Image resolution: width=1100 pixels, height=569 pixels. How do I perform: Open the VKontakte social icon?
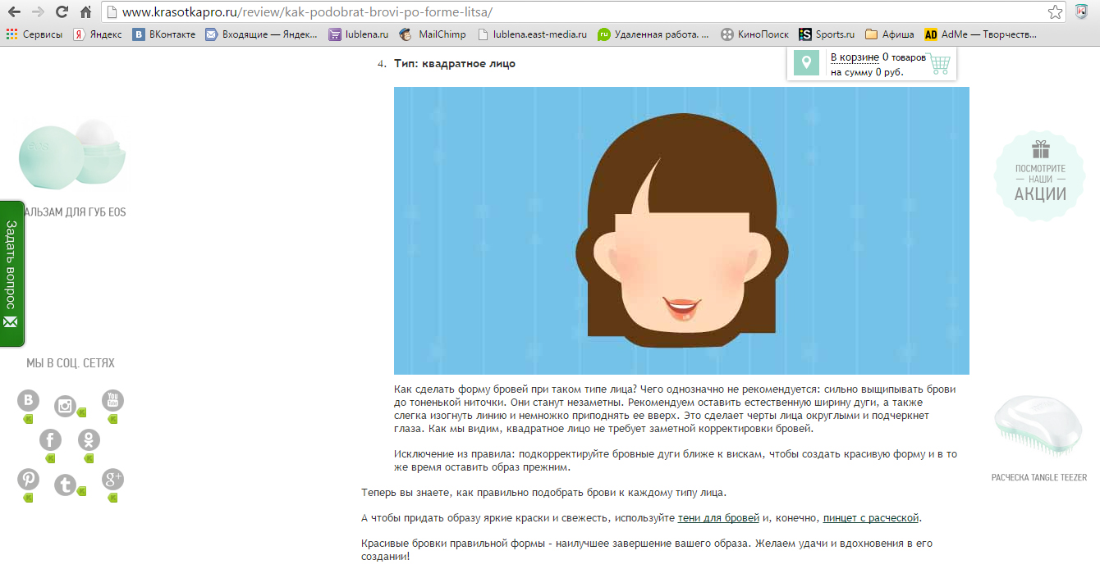(x=29, y=401)
